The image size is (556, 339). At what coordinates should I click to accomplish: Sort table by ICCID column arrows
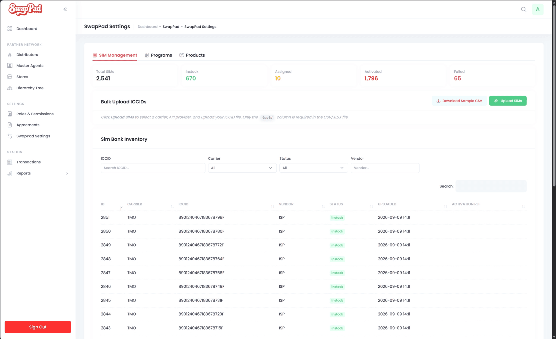point(273,207)
